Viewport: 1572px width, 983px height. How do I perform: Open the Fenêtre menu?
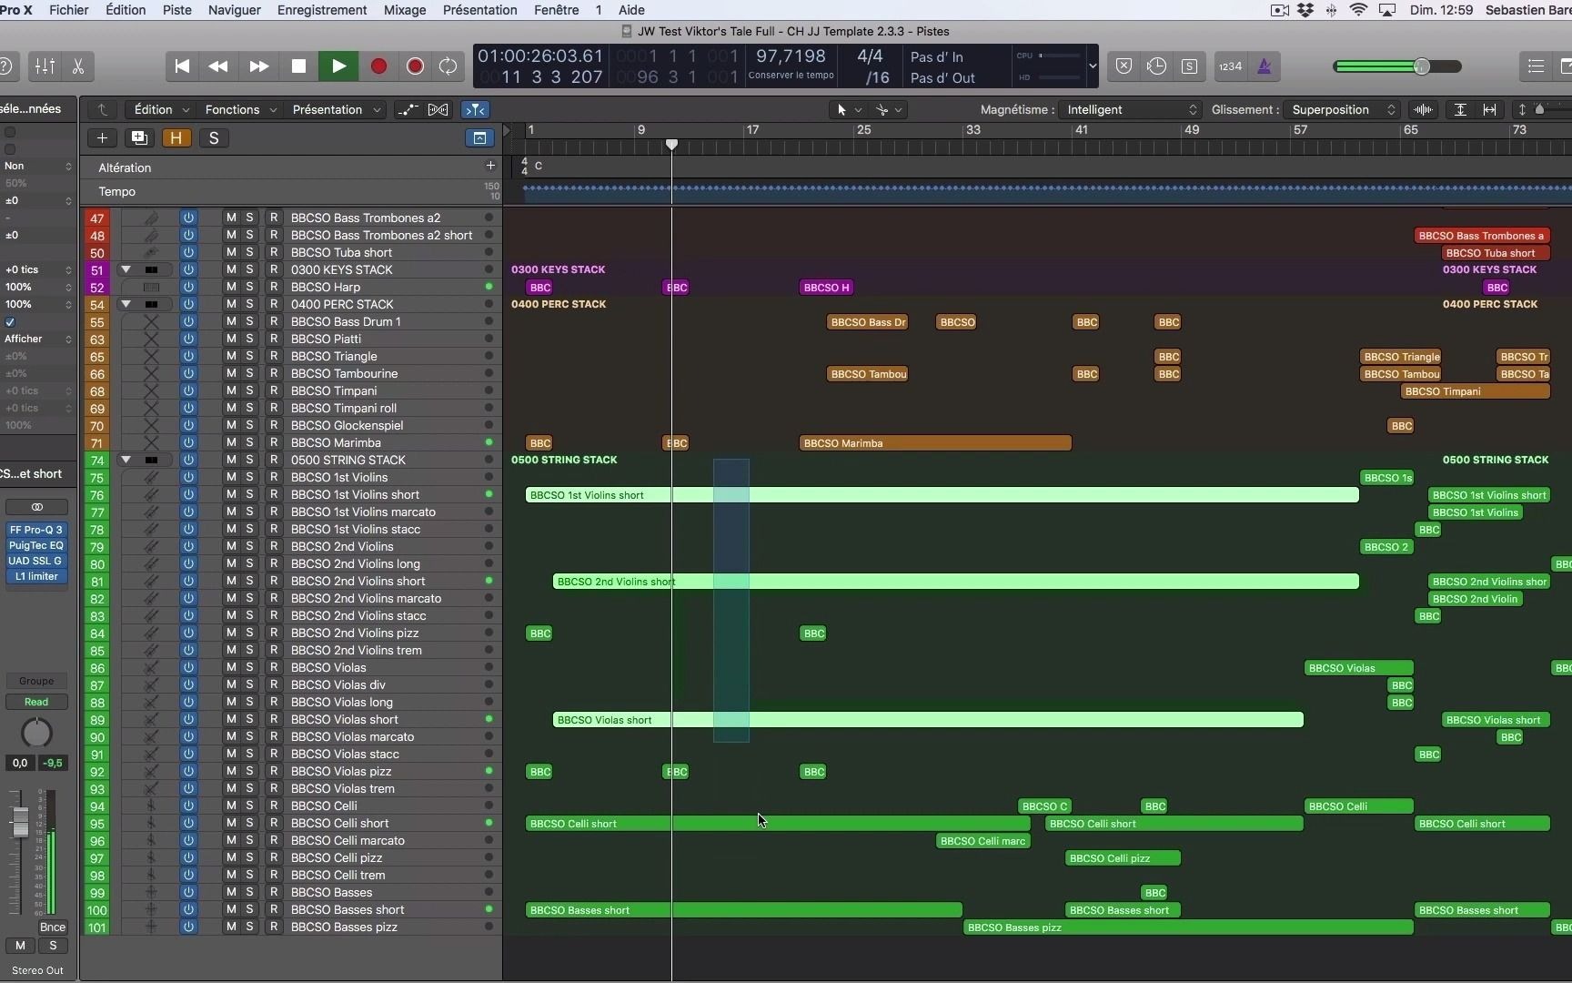click(x=557, y=10)
